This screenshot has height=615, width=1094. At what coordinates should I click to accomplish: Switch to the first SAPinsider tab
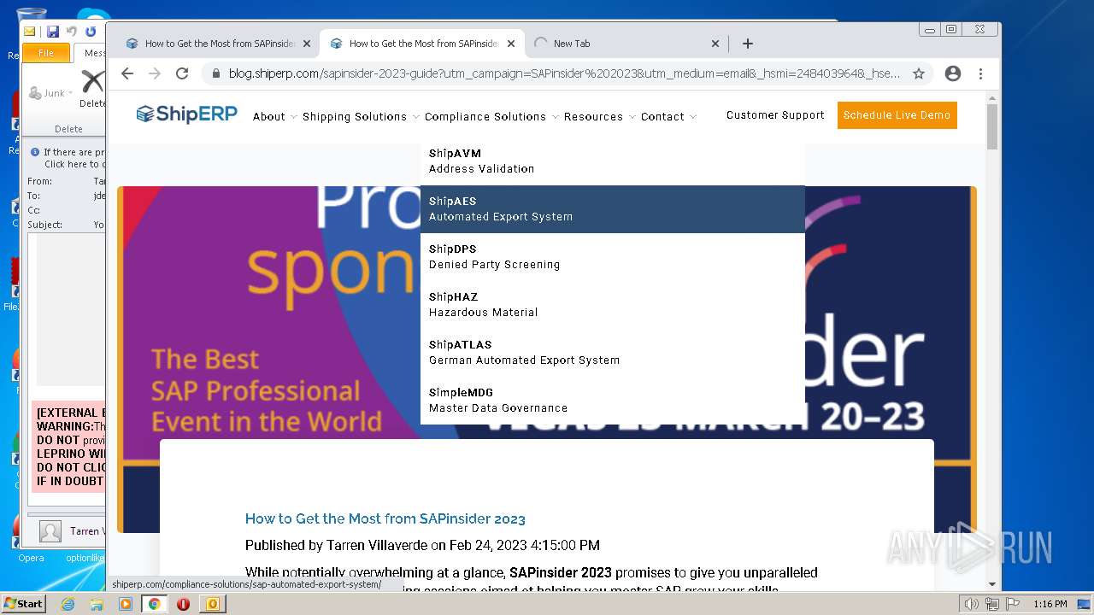point(218,44)
